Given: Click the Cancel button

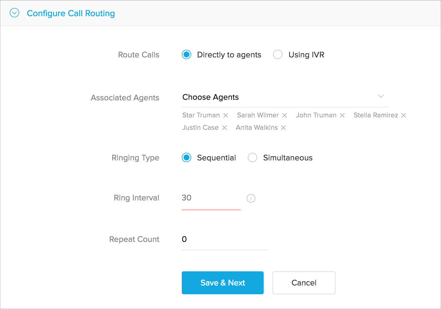Looking at the screenshot, I should pos(304,283).
